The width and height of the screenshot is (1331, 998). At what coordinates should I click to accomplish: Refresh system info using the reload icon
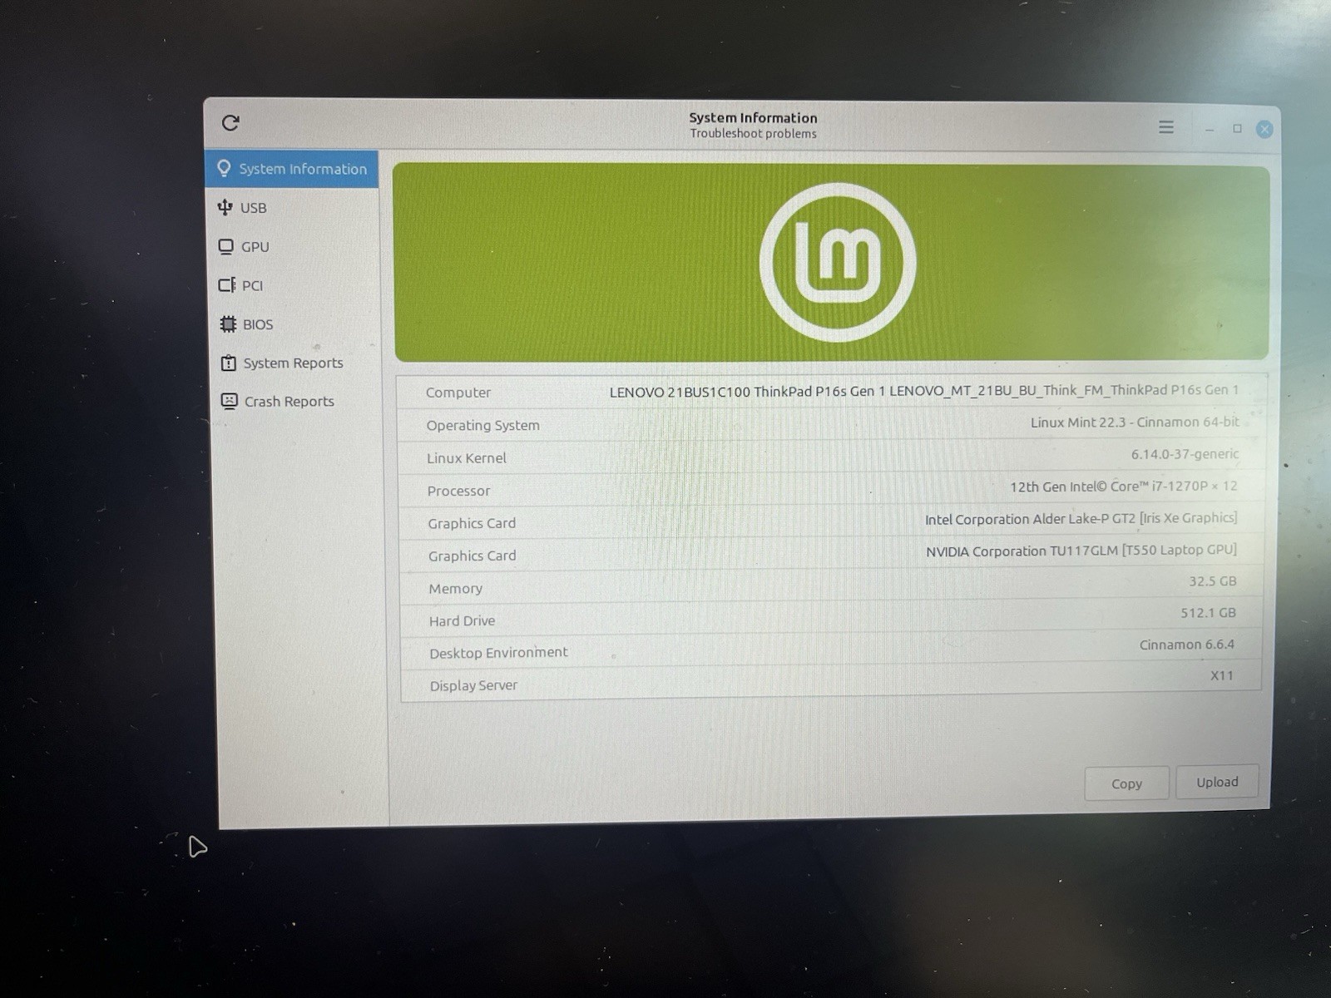pos(230,123)
